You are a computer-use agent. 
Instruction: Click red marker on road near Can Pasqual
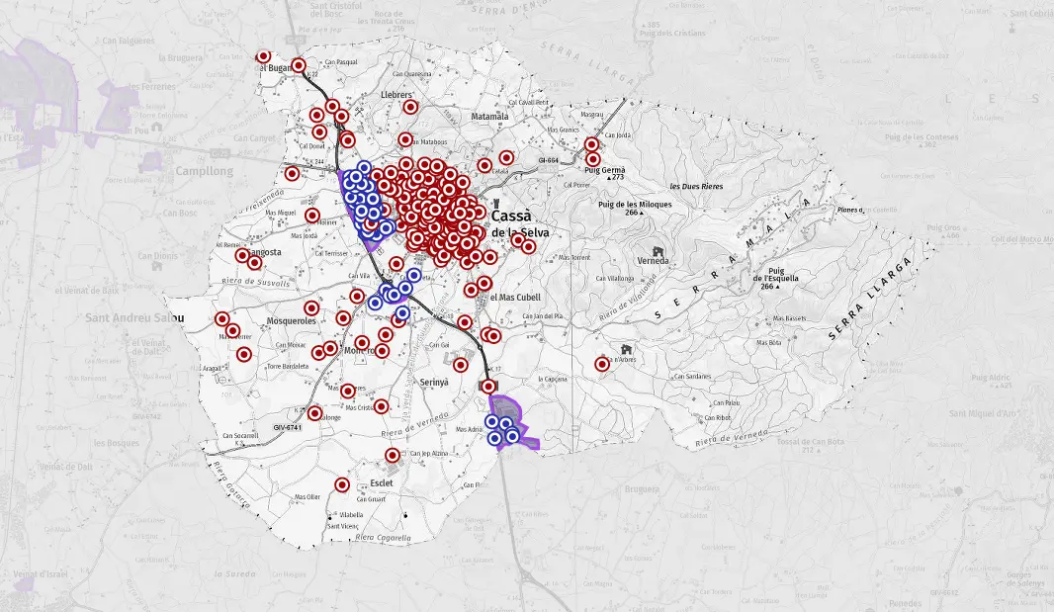point(300,64)
